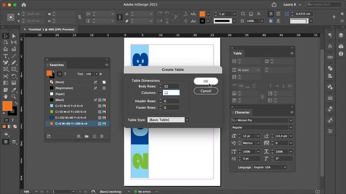Select swatch C=35 M=0 Y=0 K=0
The image size is (346, 194).
(77, 106)
